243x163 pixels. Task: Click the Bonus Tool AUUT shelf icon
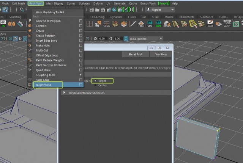coord(227,24)
